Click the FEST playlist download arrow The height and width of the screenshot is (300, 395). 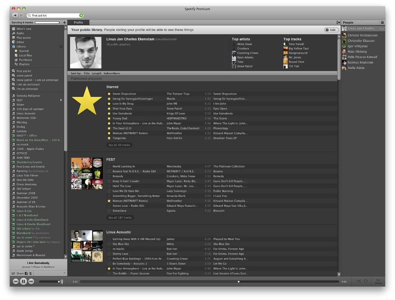(x=61, y=100)
